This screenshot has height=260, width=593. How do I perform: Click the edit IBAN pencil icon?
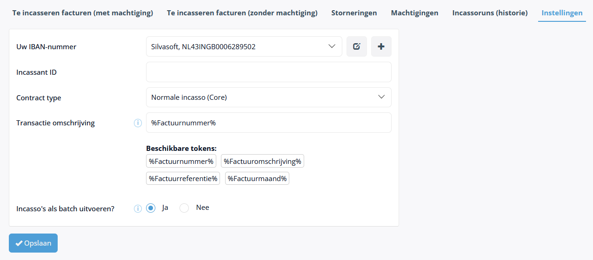click(357, 46)
